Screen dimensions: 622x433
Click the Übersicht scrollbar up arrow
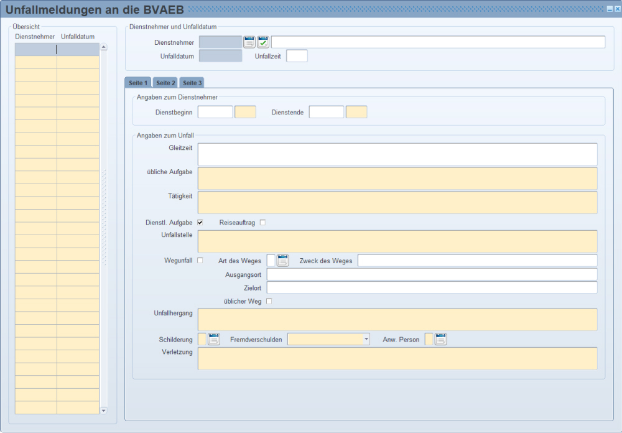(104, 47)
